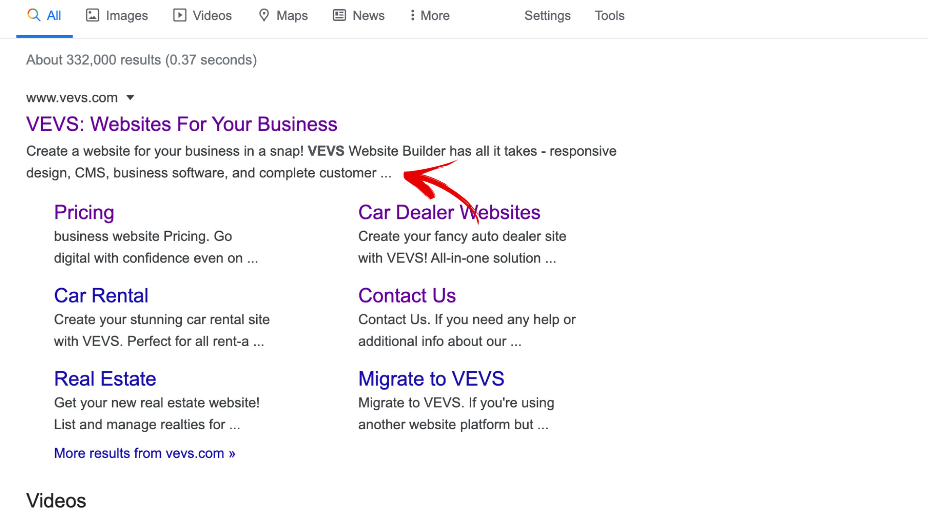Click More results from vevs.com link
This screenshot has height=522, width=928.
145,453
